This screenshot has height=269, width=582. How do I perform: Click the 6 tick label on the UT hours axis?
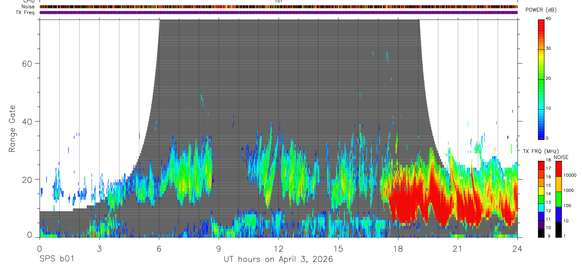coord(159,249)
